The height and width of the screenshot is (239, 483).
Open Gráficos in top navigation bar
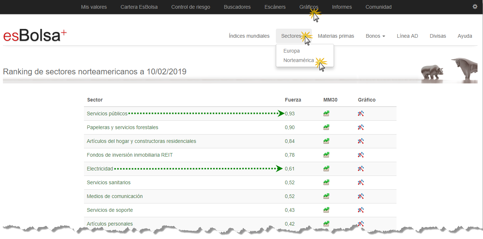(x=309, y=7)
